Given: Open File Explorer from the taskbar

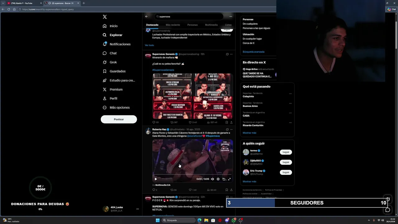Looking at the screenshot, I should [x=206, y=220].
